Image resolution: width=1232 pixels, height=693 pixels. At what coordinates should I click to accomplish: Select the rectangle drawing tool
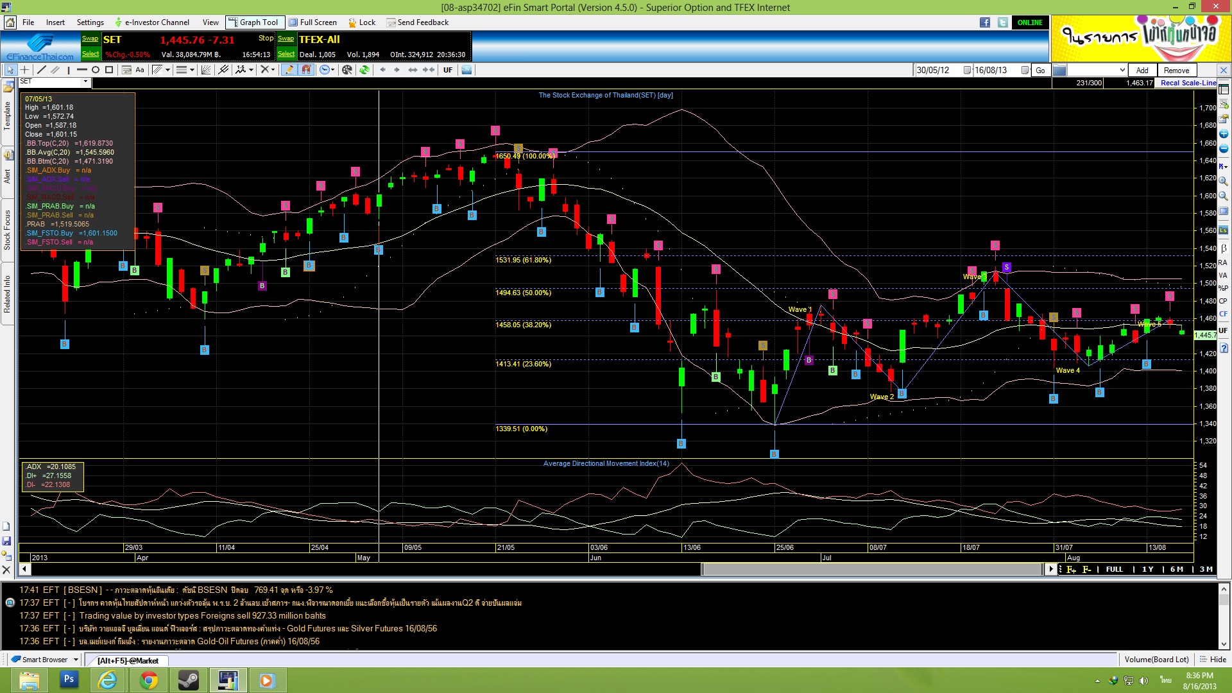109,70
